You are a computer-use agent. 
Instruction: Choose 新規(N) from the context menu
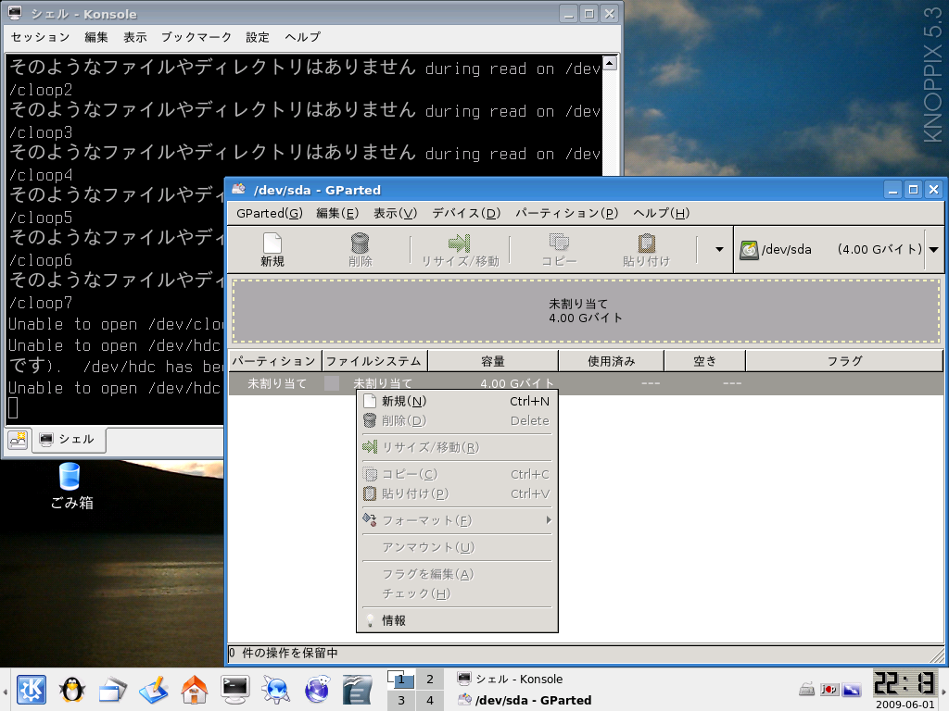click(457, 401)
